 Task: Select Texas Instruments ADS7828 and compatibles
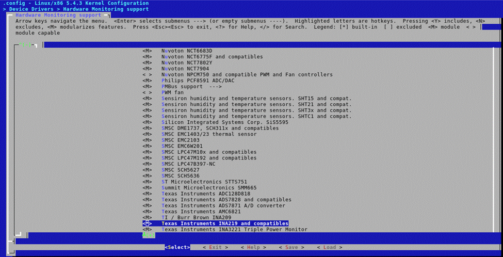226,200
